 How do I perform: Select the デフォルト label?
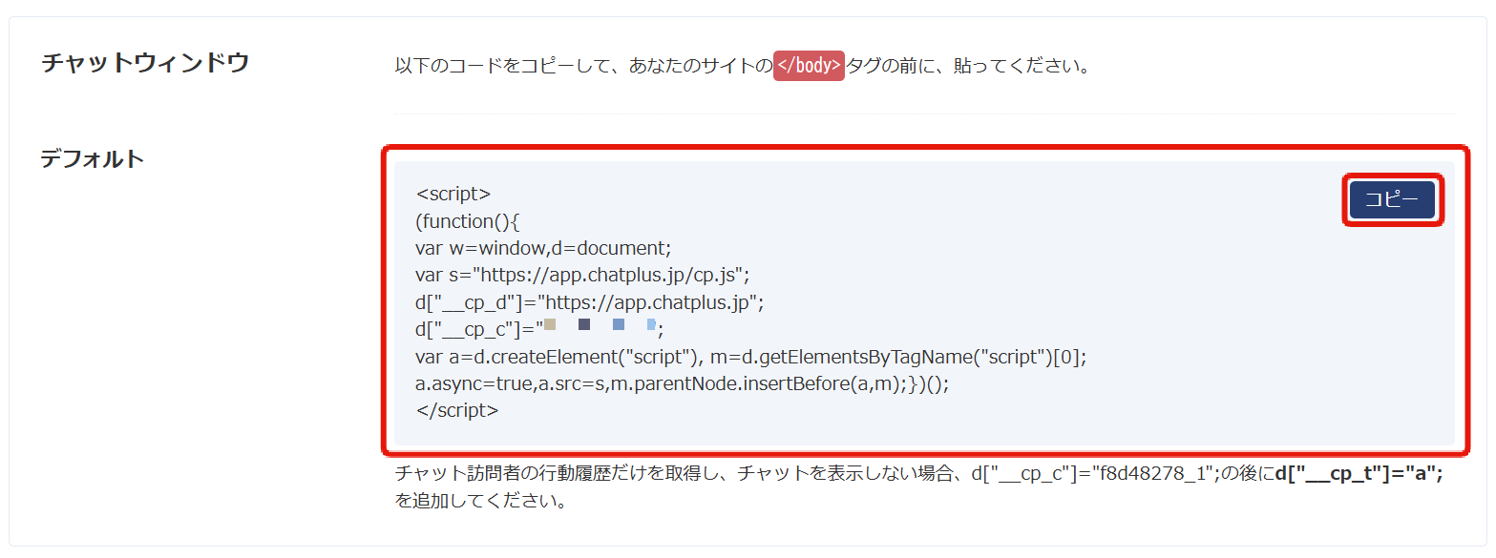pos(93,158)
